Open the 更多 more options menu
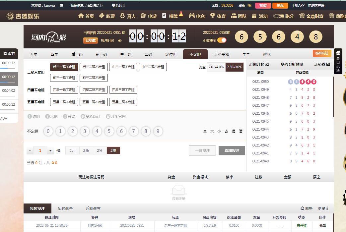This screenshot has height=232, width=346. pos(323,208)
